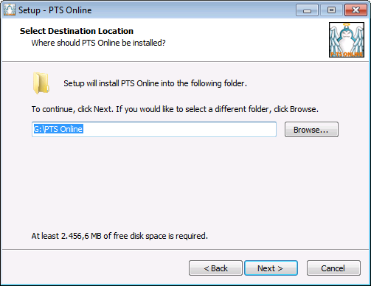
Task: Click the yellow folder icon
Action: [x=41, y=83]
